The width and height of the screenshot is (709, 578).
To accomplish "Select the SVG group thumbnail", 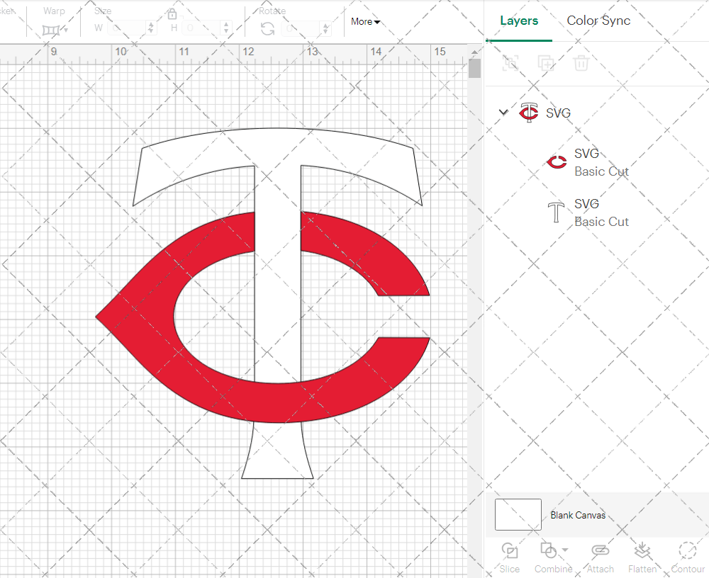I will 529,113.
